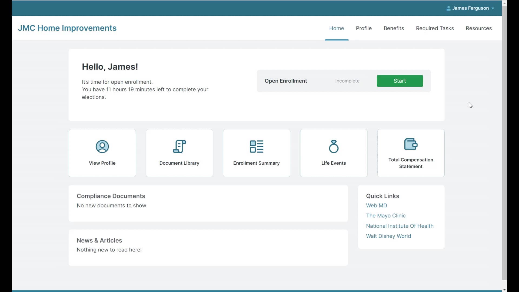Expand the user menu chevron
This screenshot has width=519, height=292.
click(x=493, y=8)
